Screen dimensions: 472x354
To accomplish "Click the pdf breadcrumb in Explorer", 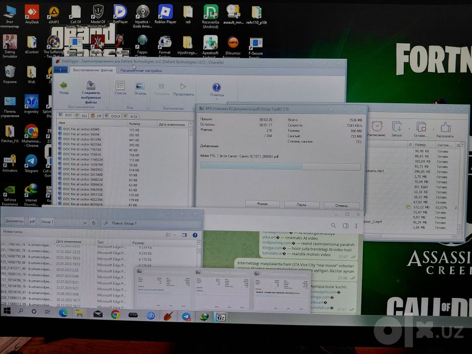I will (32, 222).
